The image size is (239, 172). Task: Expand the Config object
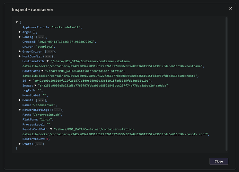coord(20,37)
